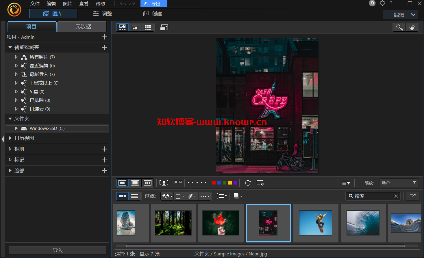Open the 缩放 zoom level dropdown
Image resolution: width=424 pixels, height=258 pixels.
tap(399, 183)
